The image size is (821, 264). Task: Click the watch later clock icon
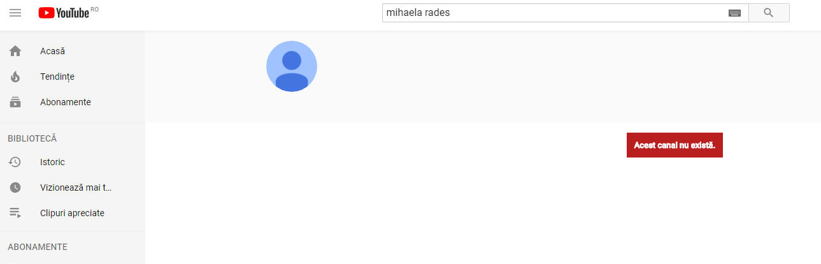[15, 187]
